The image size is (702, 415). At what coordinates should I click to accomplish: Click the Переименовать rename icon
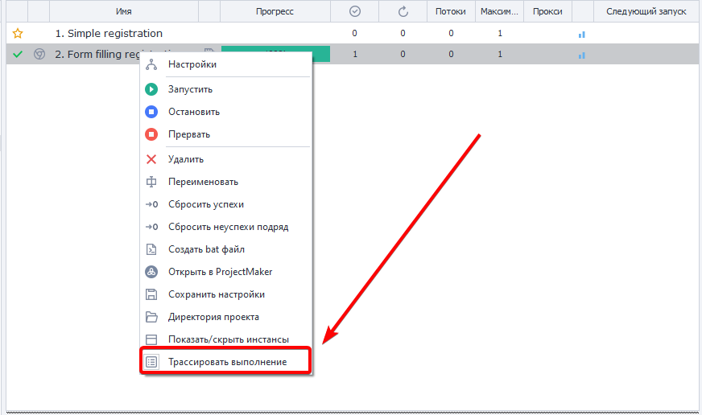coord(151,182)
